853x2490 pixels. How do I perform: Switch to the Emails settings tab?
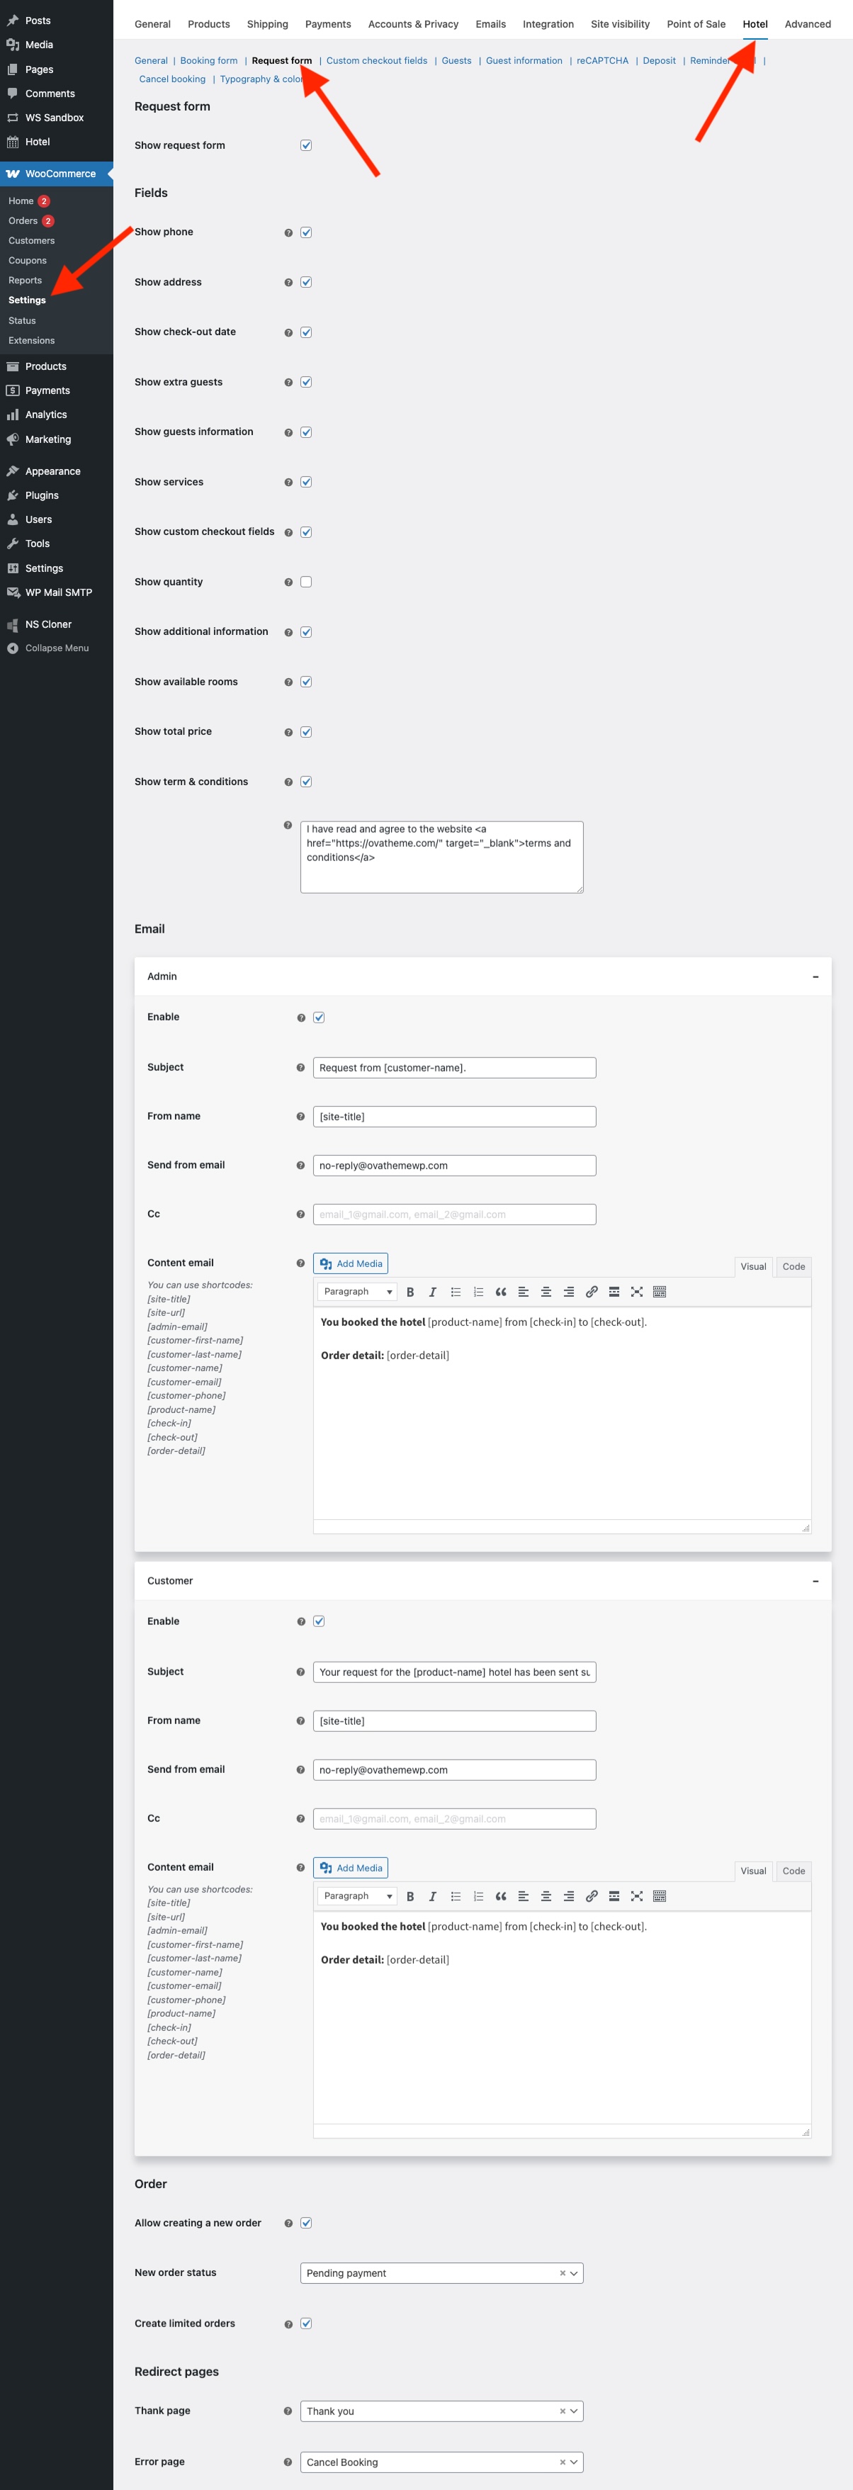(490, 24)
